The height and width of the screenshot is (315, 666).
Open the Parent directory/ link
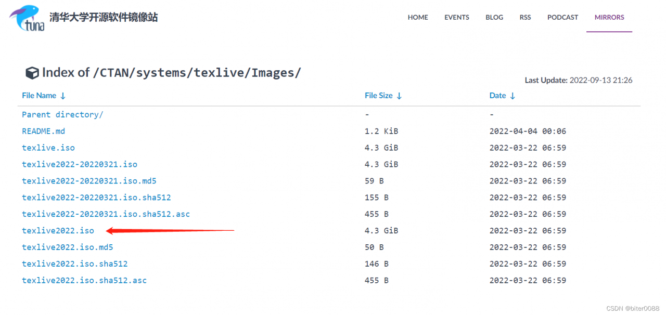62,115
